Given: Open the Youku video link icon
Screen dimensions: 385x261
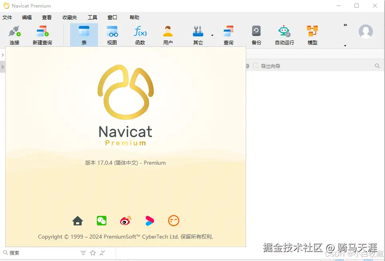Looking at the screenshot, I should [150, 221].
